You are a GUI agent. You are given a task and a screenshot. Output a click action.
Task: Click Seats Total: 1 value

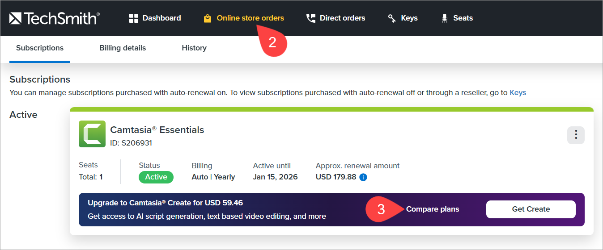coord(91,177)
